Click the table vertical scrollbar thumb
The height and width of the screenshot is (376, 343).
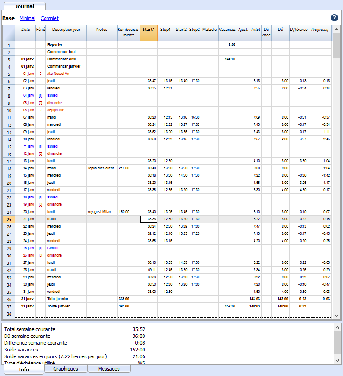pos(336,45)
